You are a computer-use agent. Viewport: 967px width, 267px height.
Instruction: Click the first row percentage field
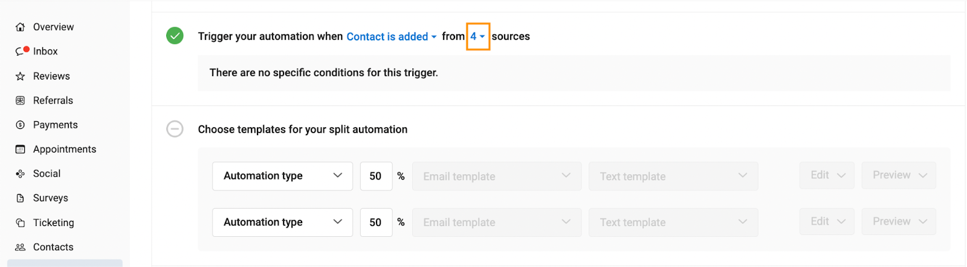[x=376, y=176]
